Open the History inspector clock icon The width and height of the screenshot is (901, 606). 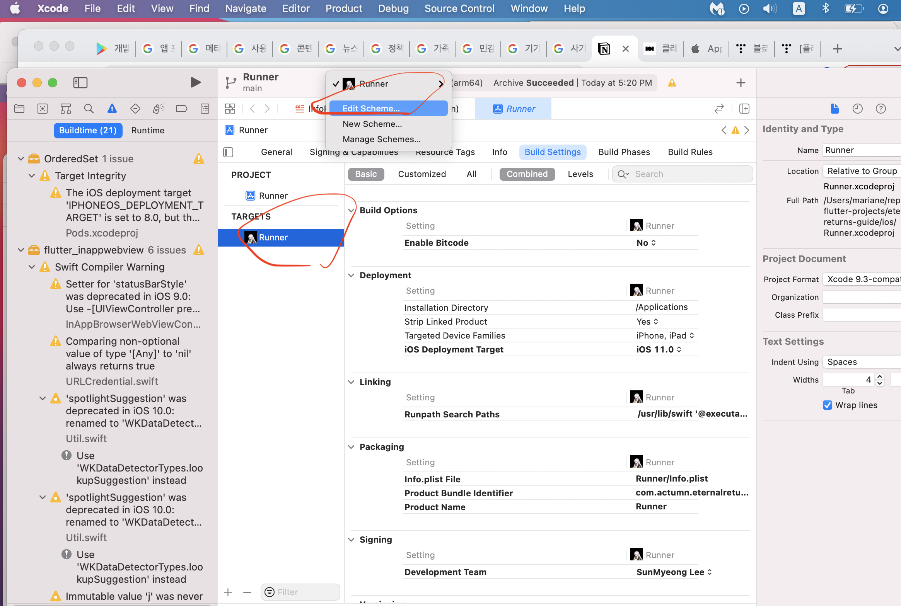click(857, 109)
